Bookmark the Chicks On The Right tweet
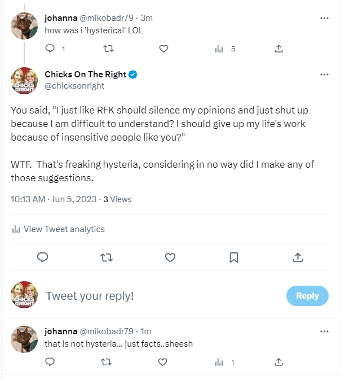The width and height of the screenshot is (345, 380). [x=234, y=257]
